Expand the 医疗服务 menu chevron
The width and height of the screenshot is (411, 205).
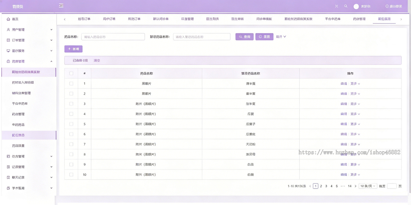coord(51,51)
